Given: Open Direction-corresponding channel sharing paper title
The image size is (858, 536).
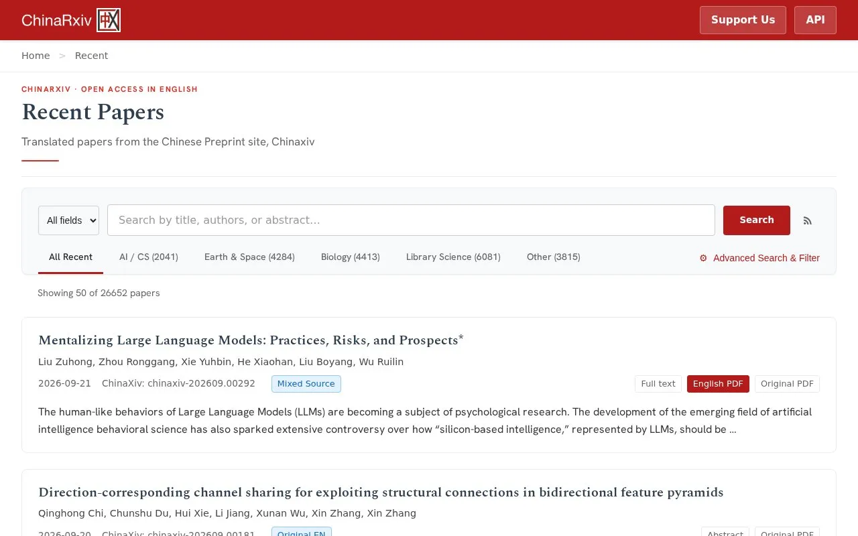Looking at the screenshot, I should pos(381,492).
